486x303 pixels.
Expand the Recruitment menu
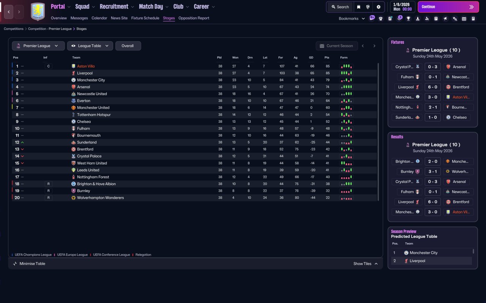coord(117,6)
